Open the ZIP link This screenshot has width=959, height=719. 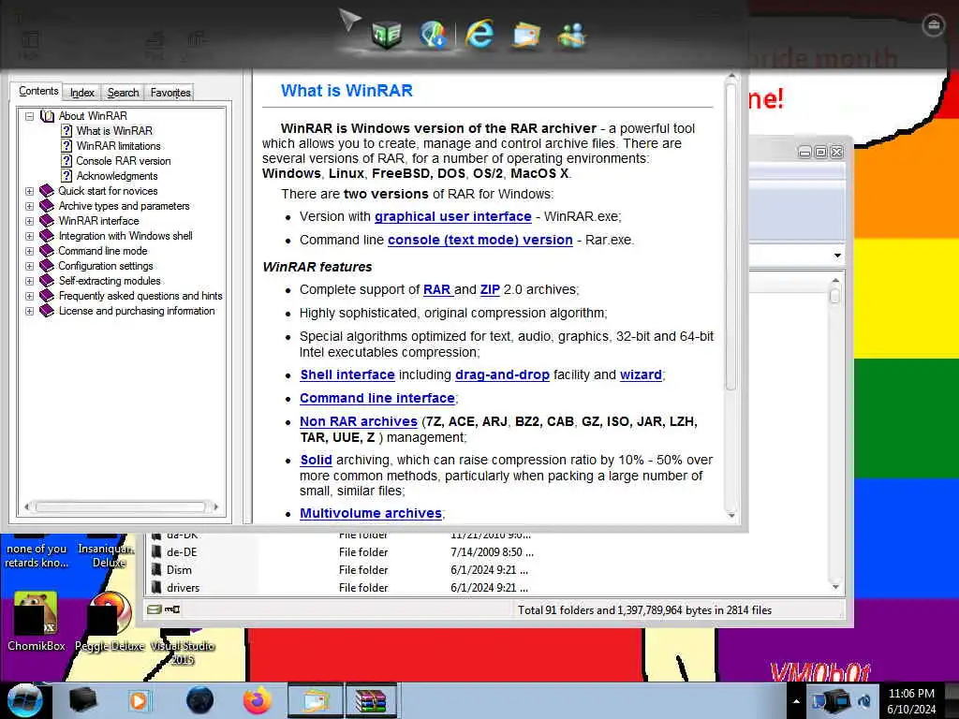(x=490, y=289)
